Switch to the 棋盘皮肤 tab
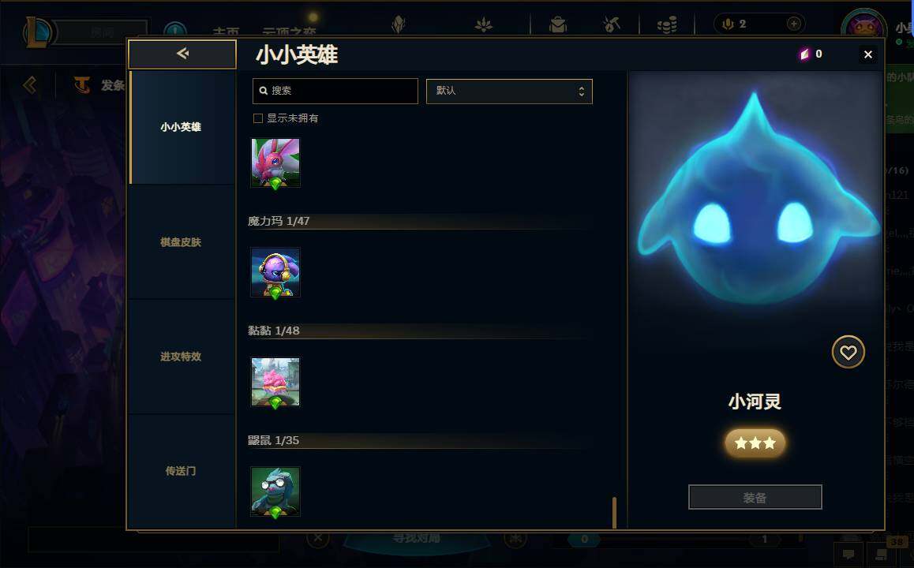 click(182, 241)
